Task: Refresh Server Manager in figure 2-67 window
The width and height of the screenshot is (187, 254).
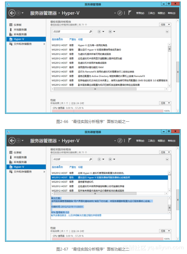Action: [120, 141]
